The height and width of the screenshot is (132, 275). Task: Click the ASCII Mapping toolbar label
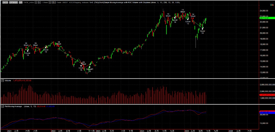click(x=75, y=3)
